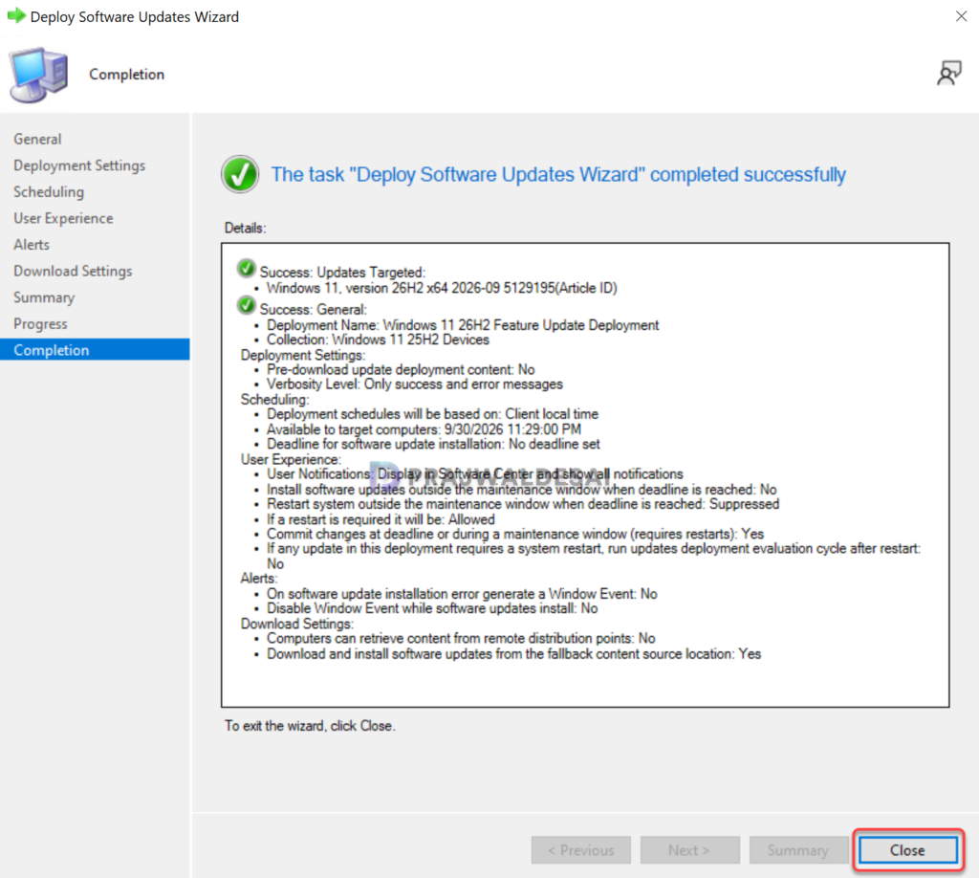Click the Commit changes at deadline line
The image size is (979, 878).
tap(515, 534)
